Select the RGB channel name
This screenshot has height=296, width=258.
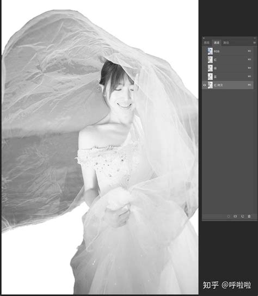[217, 51]
